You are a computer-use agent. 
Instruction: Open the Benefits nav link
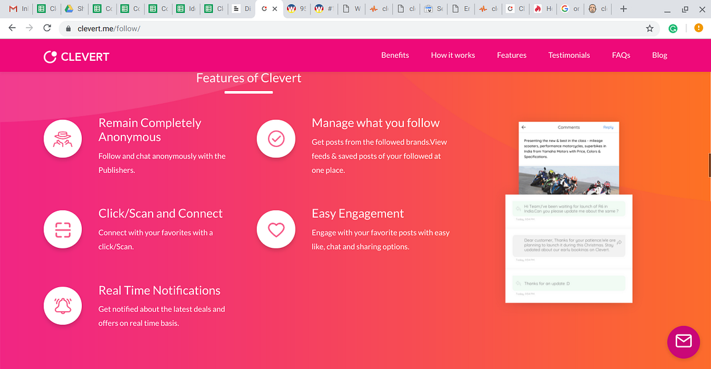(x=395, y=55)
